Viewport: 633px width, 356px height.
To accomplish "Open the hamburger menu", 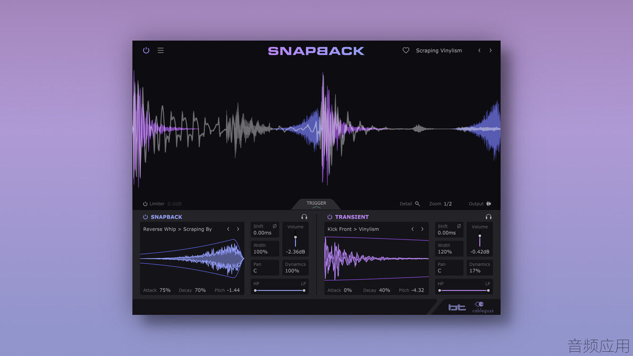I will [161, 51].
